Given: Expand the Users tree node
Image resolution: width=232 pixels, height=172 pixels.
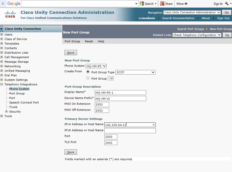Looking at the screenshot, I should [2, 35].
